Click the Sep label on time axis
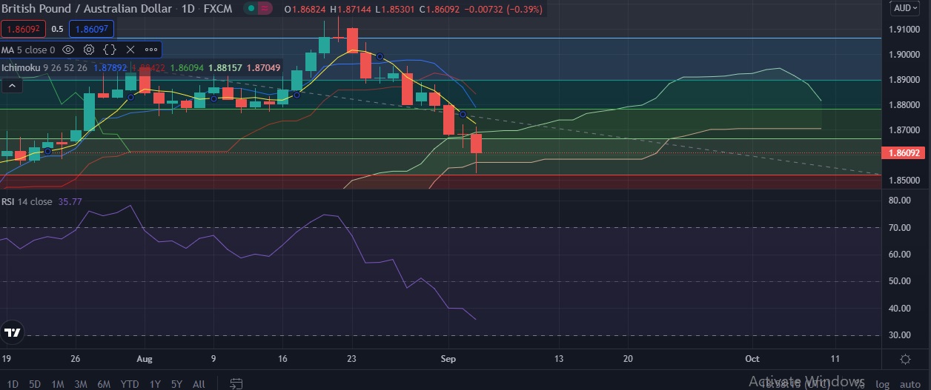 click(448, 359)
